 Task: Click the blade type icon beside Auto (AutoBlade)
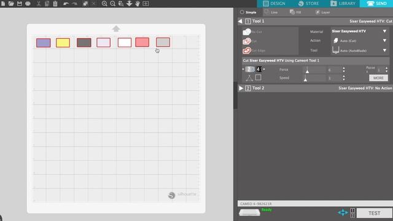pos(336,50)
